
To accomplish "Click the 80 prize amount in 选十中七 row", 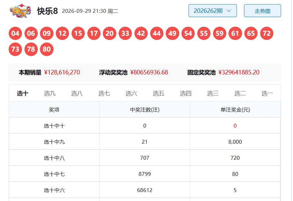I will click(235, 174).
